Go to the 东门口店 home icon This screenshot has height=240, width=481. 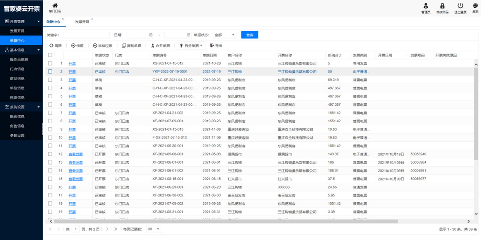55,5
